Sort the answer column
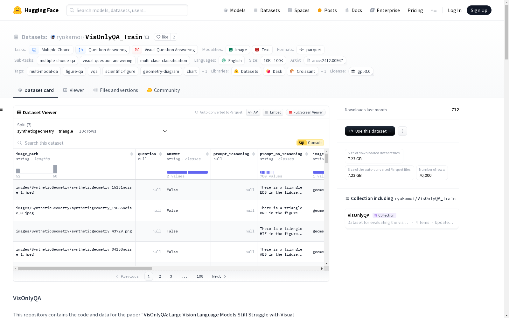The image size is (509, 318). (207, 154)
